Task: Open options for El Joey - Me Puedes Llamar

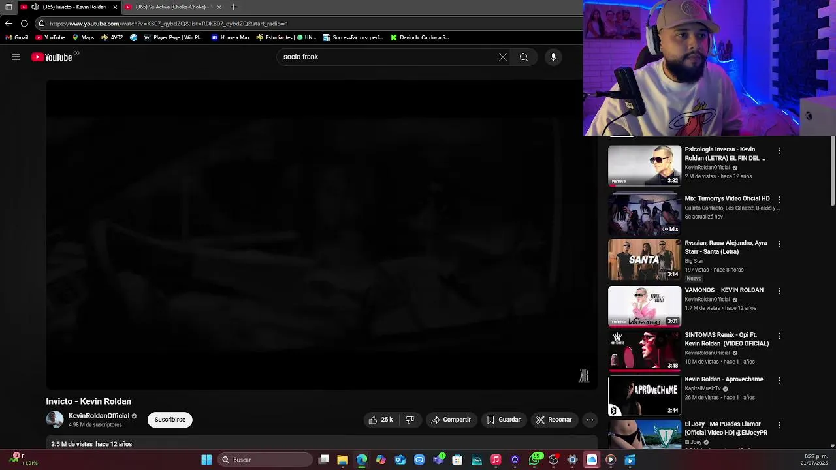Action: (779, 425)
